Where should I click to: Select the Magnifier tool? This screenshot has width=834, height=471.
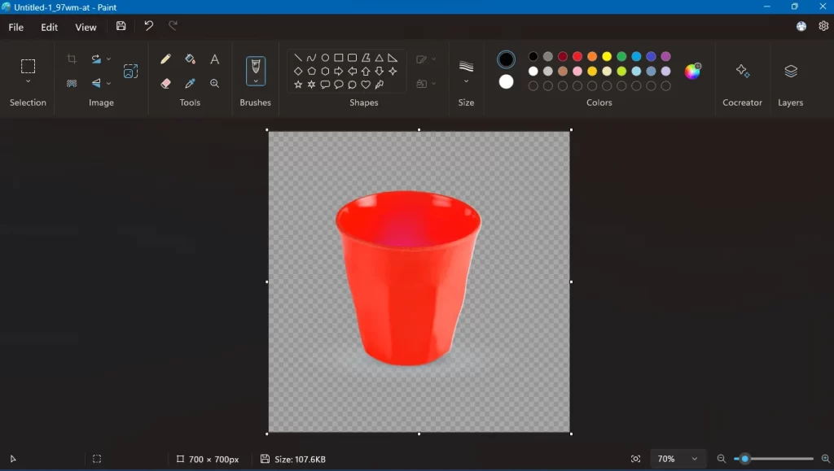[x=214, y=83]
